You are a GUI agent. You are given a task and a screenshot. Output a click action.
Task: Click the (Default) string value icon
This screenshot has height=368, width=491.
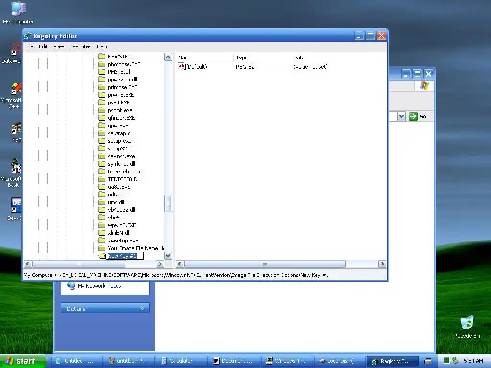pyautogui.click(x=182, y=66)
